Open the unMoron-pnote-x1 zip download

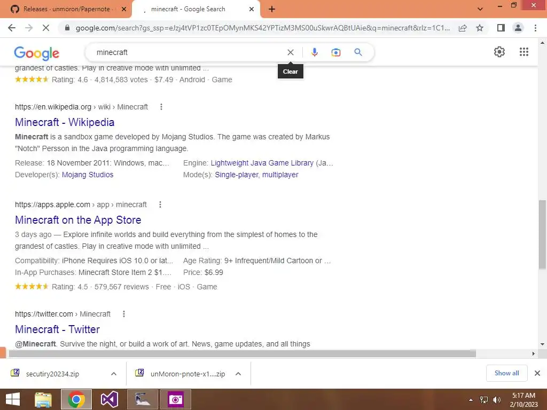187,374
